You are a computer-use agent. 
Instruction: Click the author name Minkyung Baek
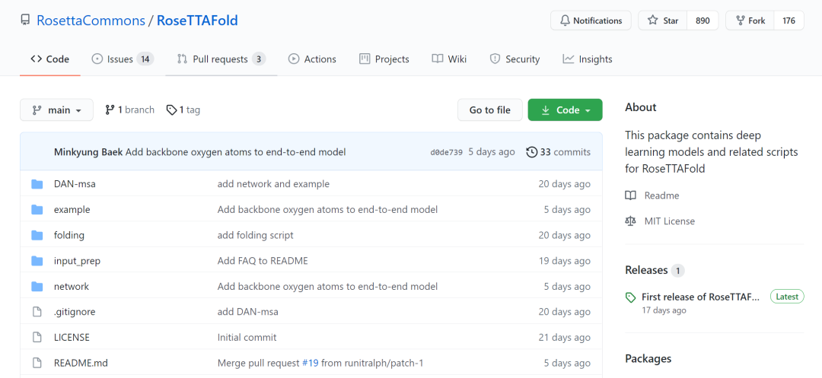tap(88, 152)
